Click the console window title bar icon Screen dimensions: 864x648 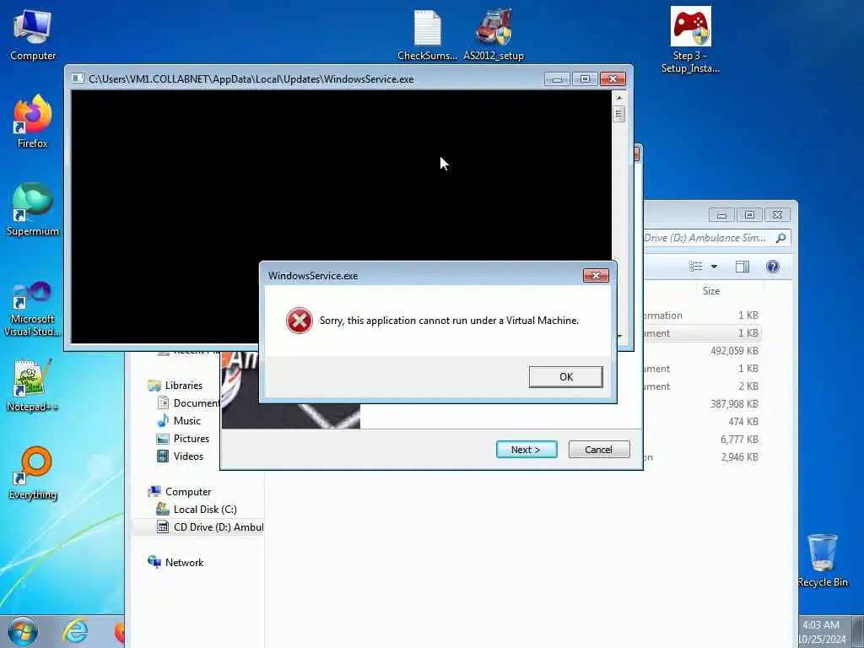tap(78, 78)
